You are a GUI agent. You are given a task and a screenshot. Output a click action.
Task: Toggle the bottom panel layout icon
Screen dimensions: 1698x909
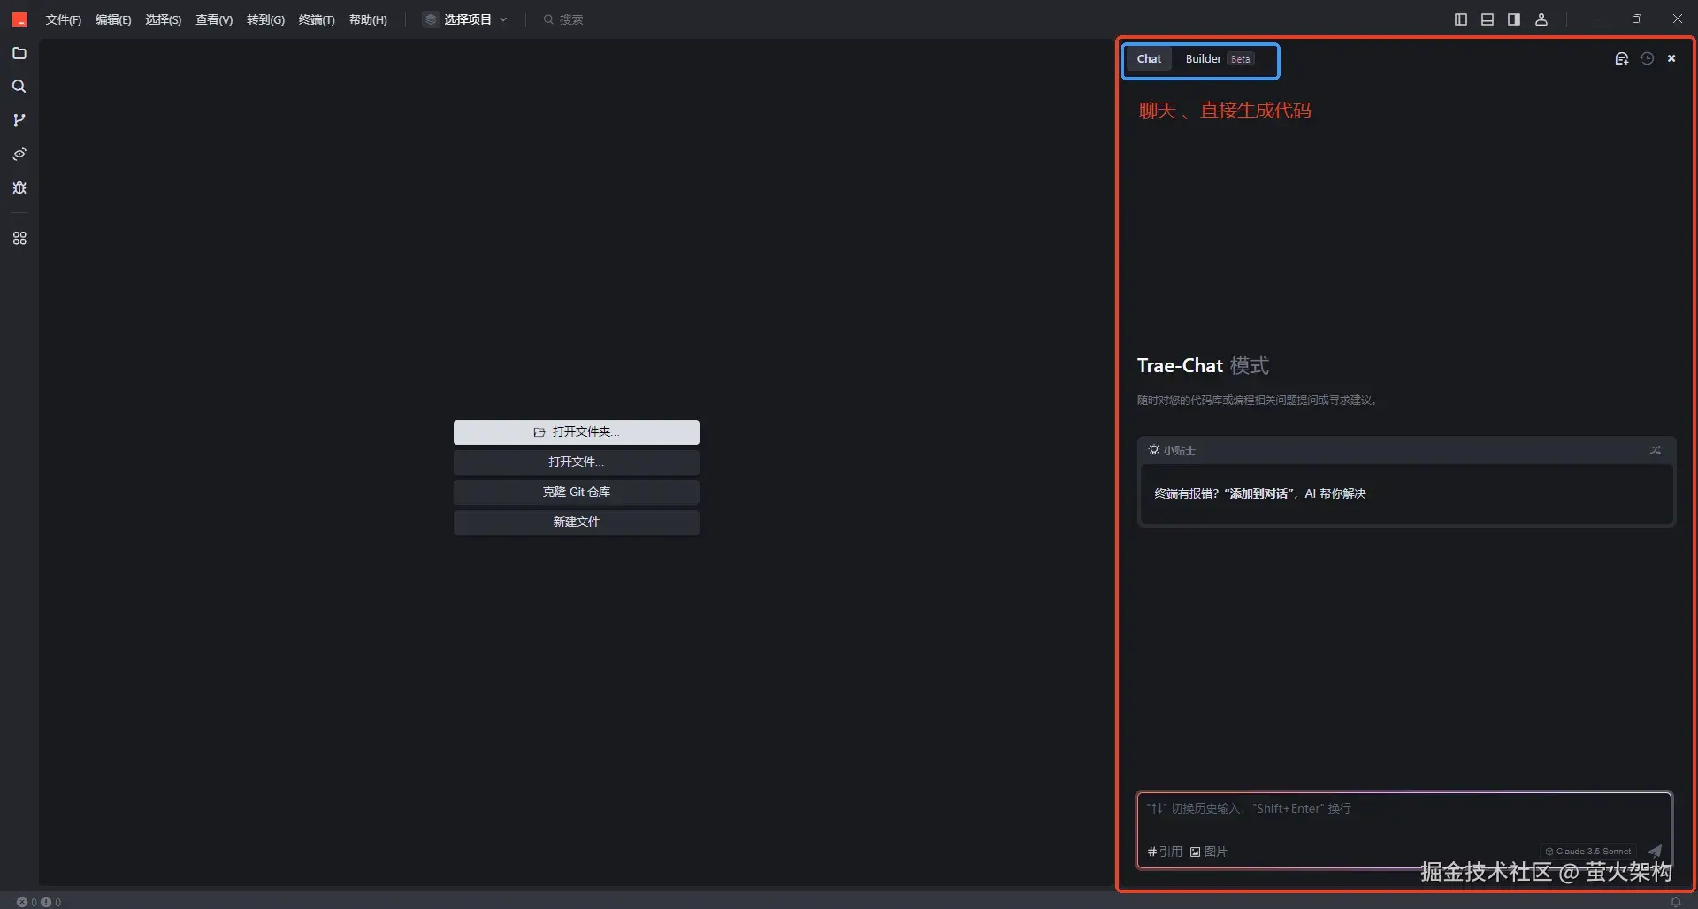(x=1488, y=19)
